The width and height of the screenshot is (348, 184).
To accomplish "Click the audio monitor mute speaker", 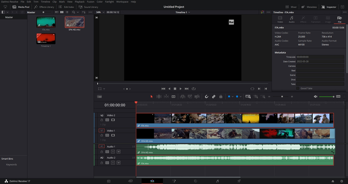I will [315, 96].
